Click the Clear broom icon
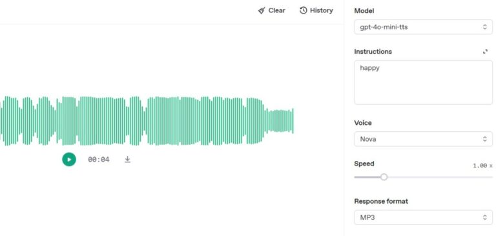This screenshot has height=236, width=496. coord(262,11)
